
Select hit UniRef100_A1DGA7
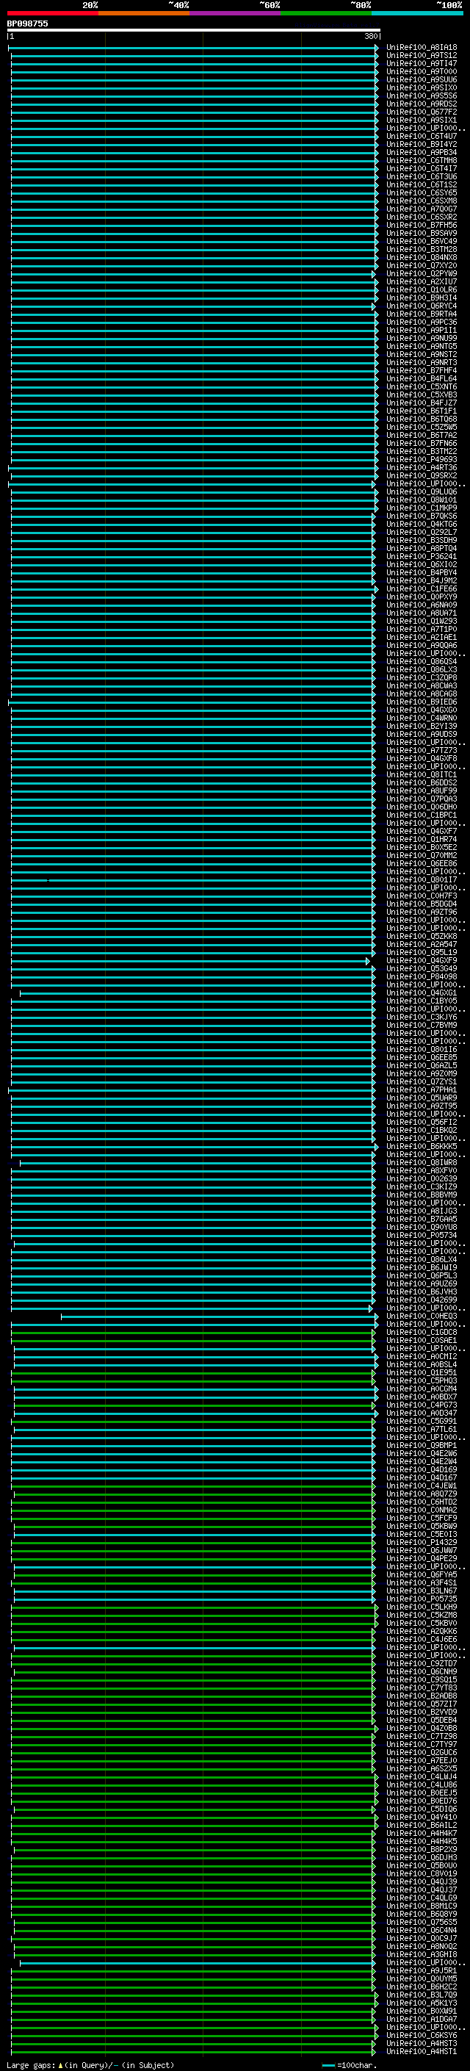coord(421,2018)
